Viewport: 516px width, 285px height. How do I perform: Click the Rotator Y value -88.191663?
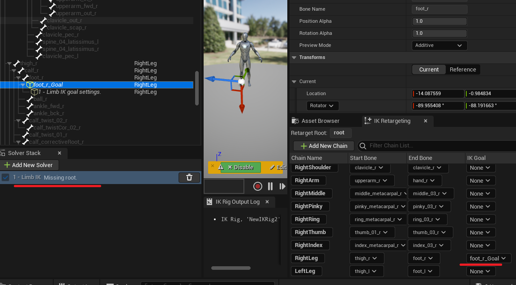(490, 106)
